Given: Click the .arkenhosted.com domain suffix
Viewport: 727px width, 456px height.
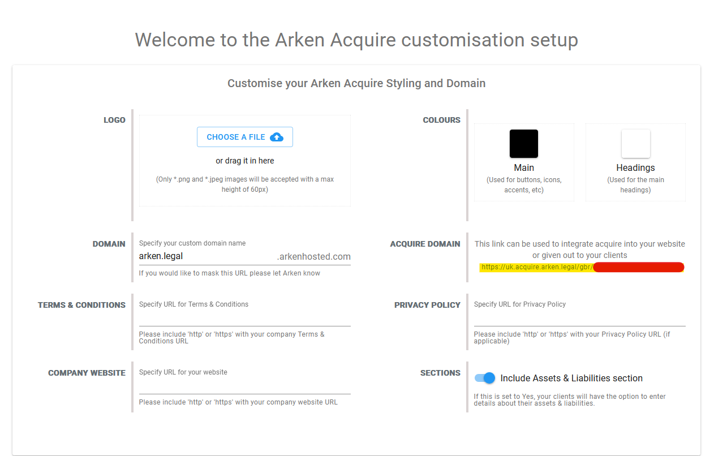Looking at the screenshot, I should coord(314,256).
